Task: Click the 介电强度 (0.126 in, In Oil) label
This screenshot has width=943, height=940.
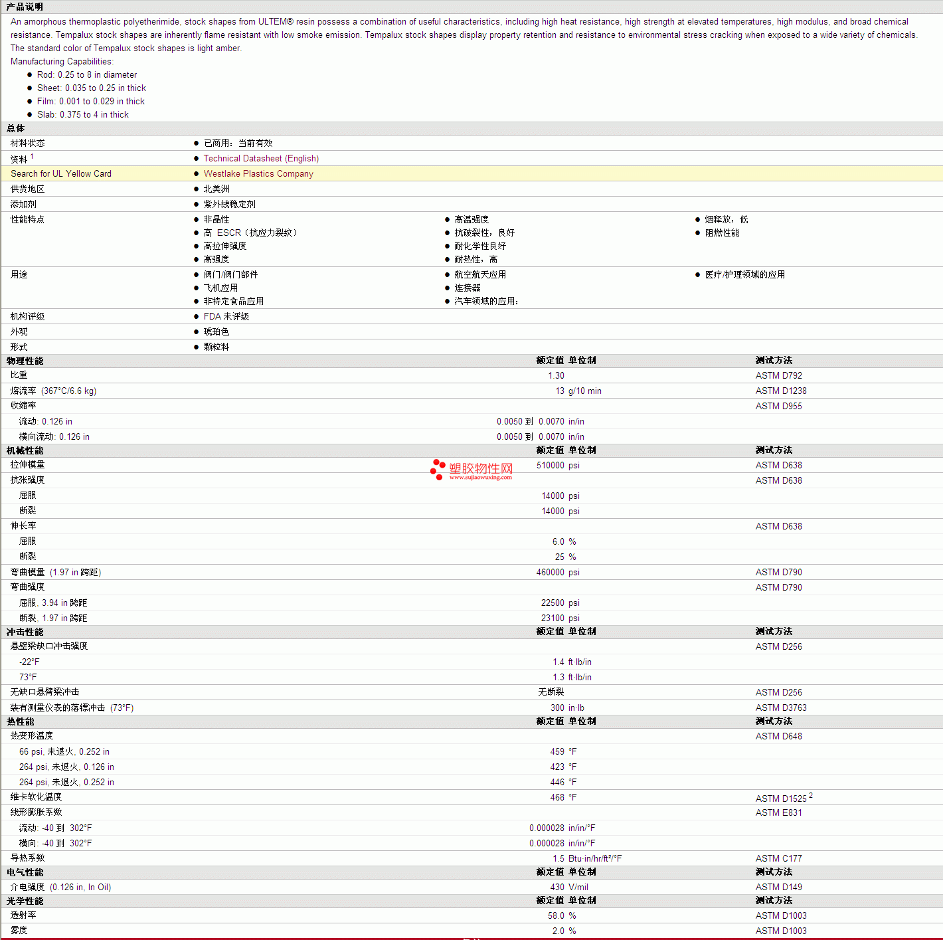Action: click(x=61, y=887)
